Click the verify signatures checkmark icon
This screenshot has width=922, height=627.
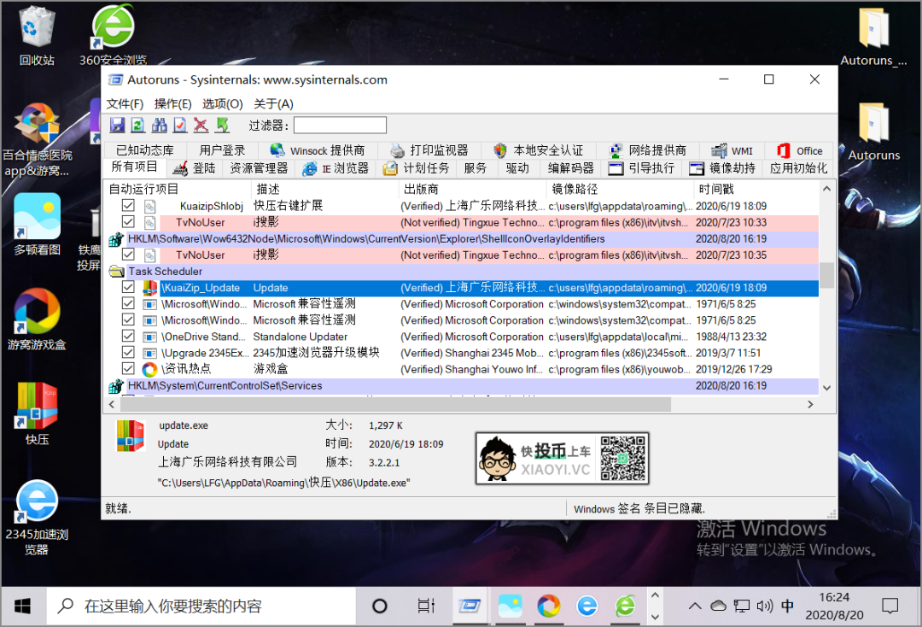(179, 126)
